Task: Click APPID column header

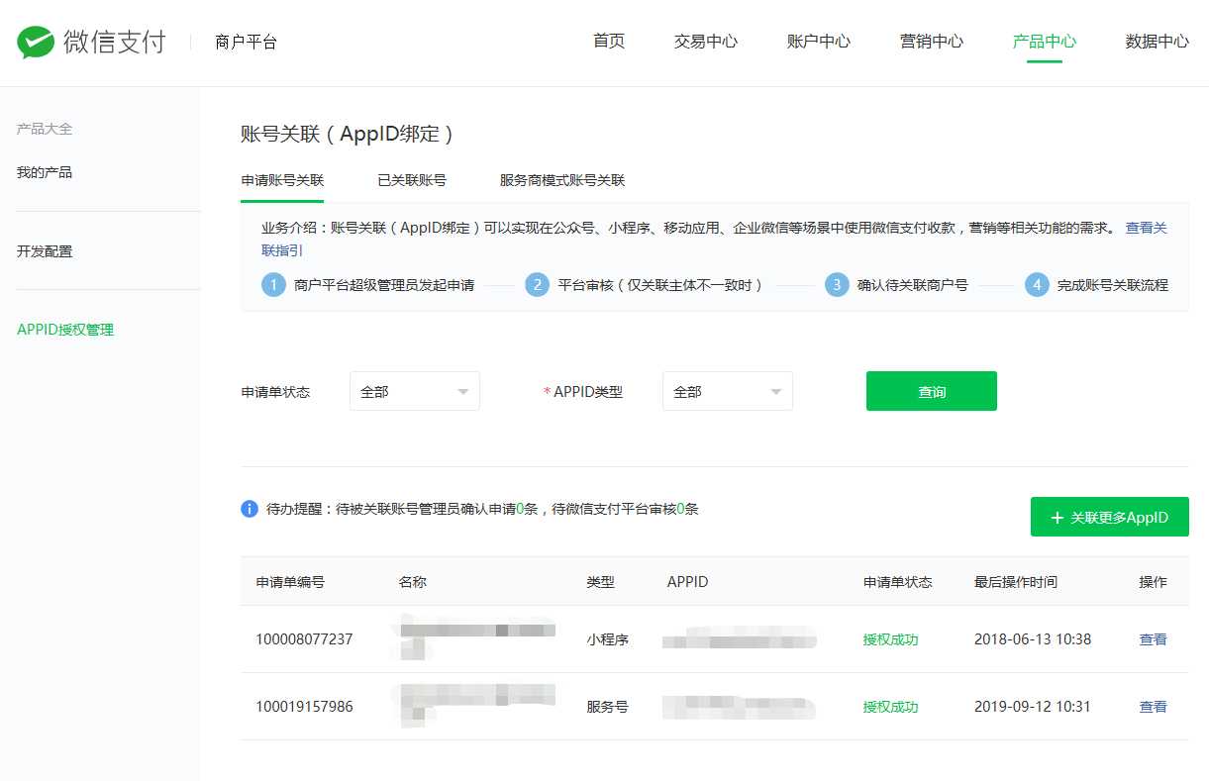Action: tap(688, 582)
